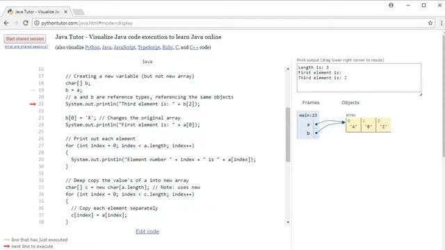The width and height of the screenshot is (445, 250).
Task: Follow the JavaScript visualizer link
Action: point(124,47)
